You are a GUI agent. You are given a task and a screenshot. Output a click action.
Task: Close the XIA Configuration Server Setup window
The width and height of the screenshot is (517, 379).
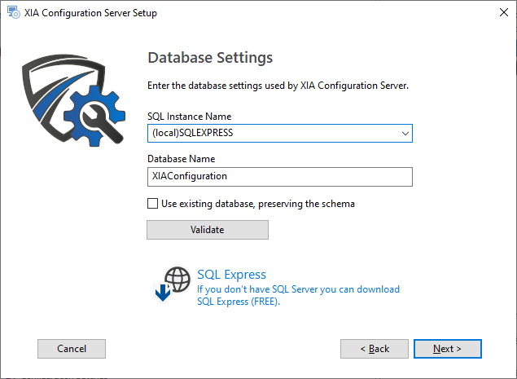click(497, 13)
